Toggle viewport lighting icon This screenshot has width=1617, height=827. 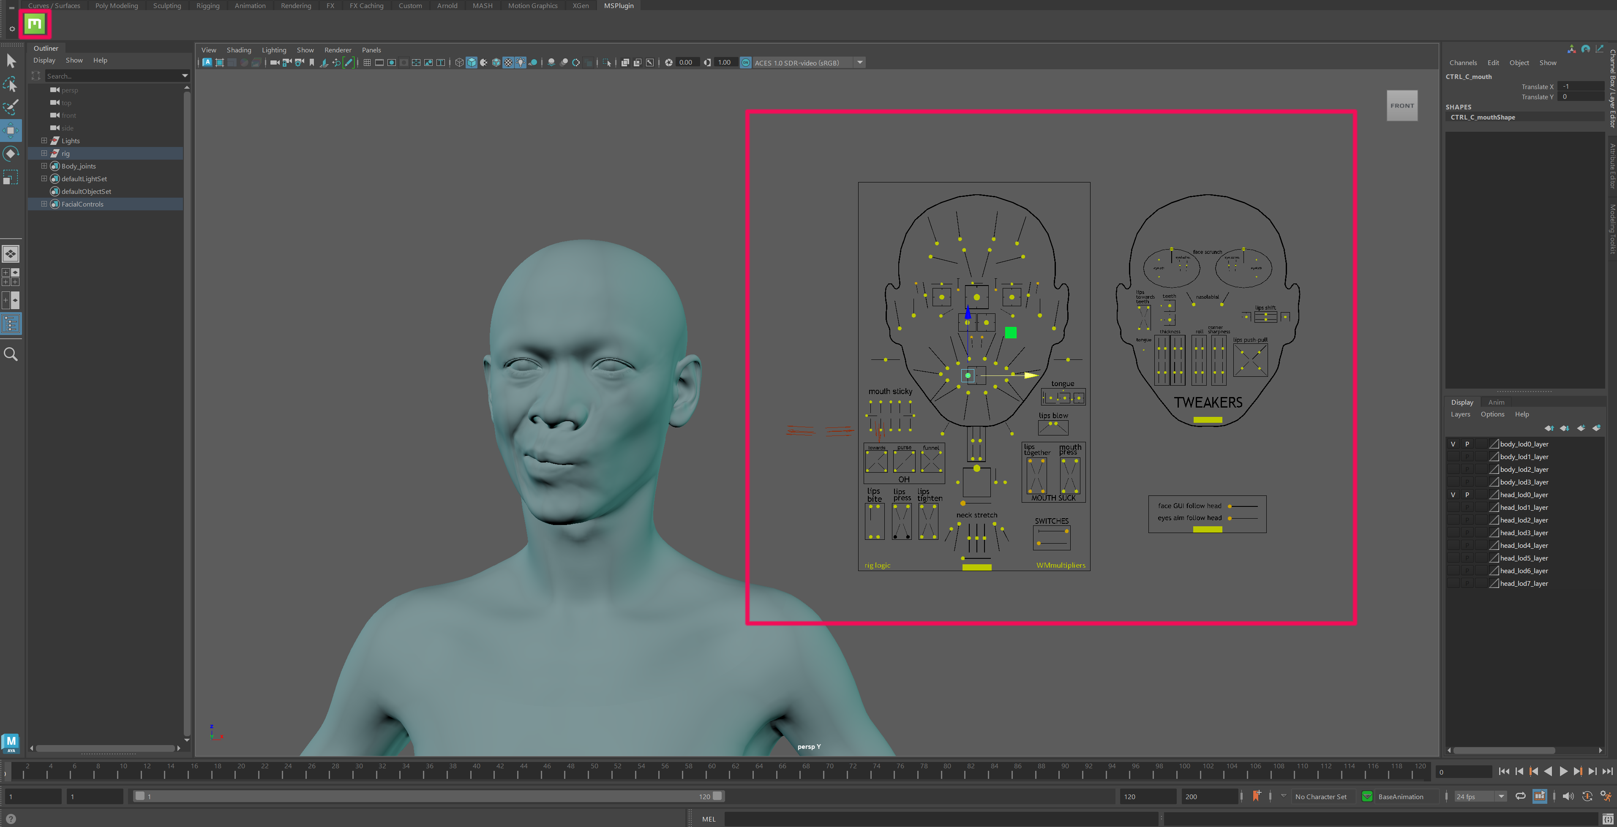click(521, 62)
